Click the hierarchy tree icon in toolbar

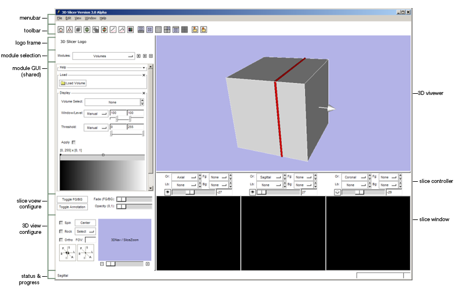coord(69,29)
